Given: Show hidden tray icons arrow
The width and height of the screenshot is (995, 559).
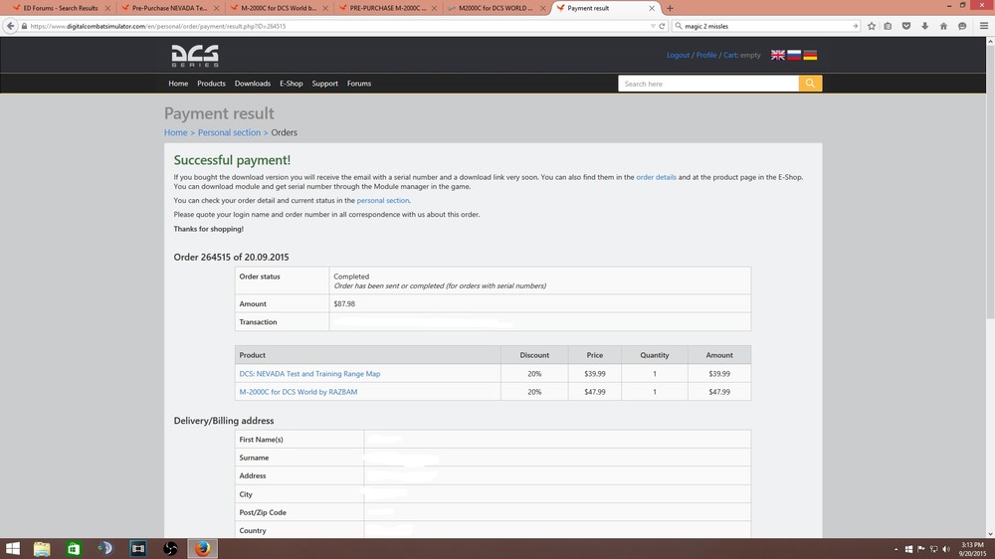Looking at the screenshot, I should point(896,549).
